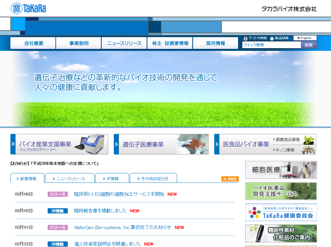
Task: Open the キノコ事業 link
Action: (285, 150)
